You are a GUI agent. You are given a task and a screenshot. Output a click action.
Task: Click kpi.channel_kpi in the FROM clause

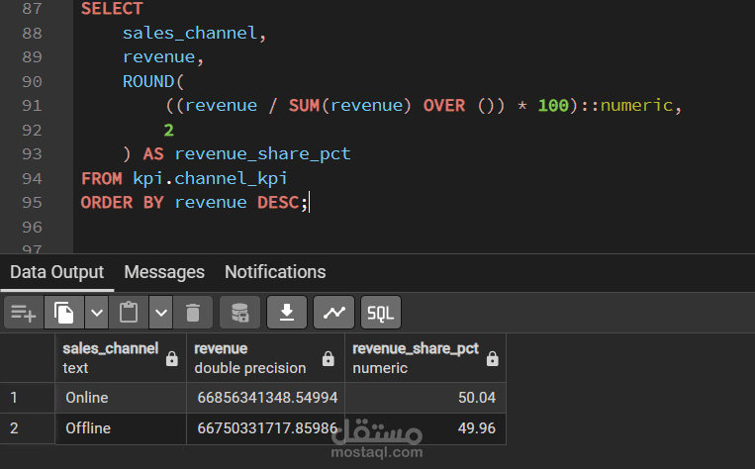[210, 179]
